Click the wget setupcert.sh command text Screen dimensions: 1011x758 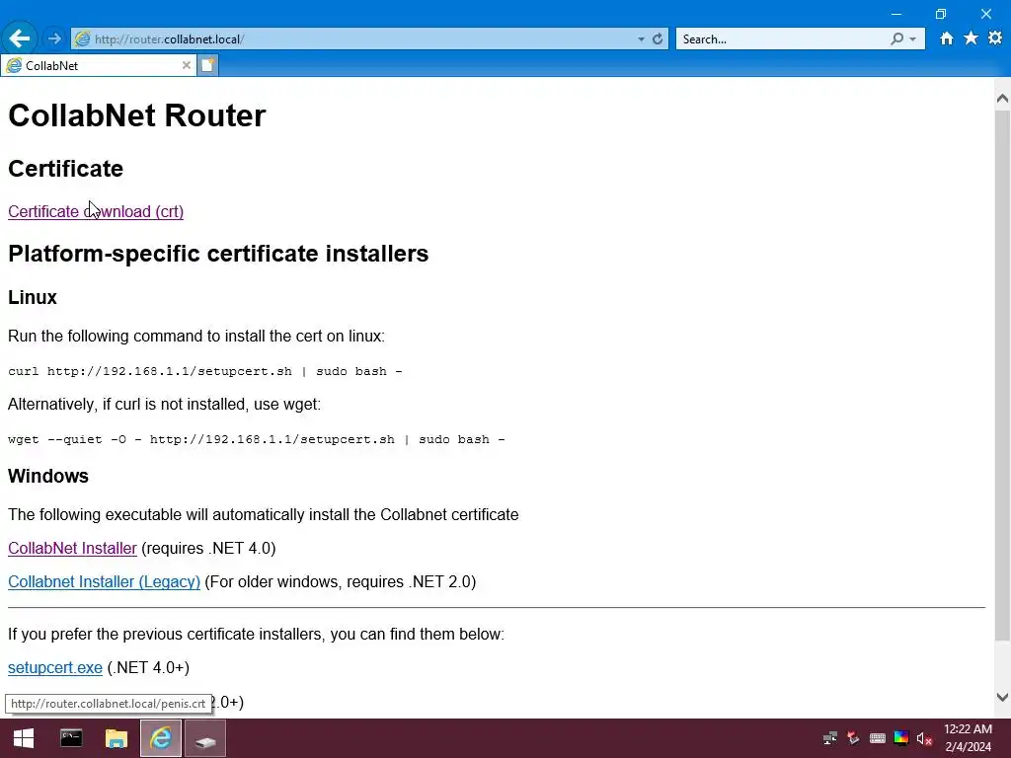pos(257,439)
